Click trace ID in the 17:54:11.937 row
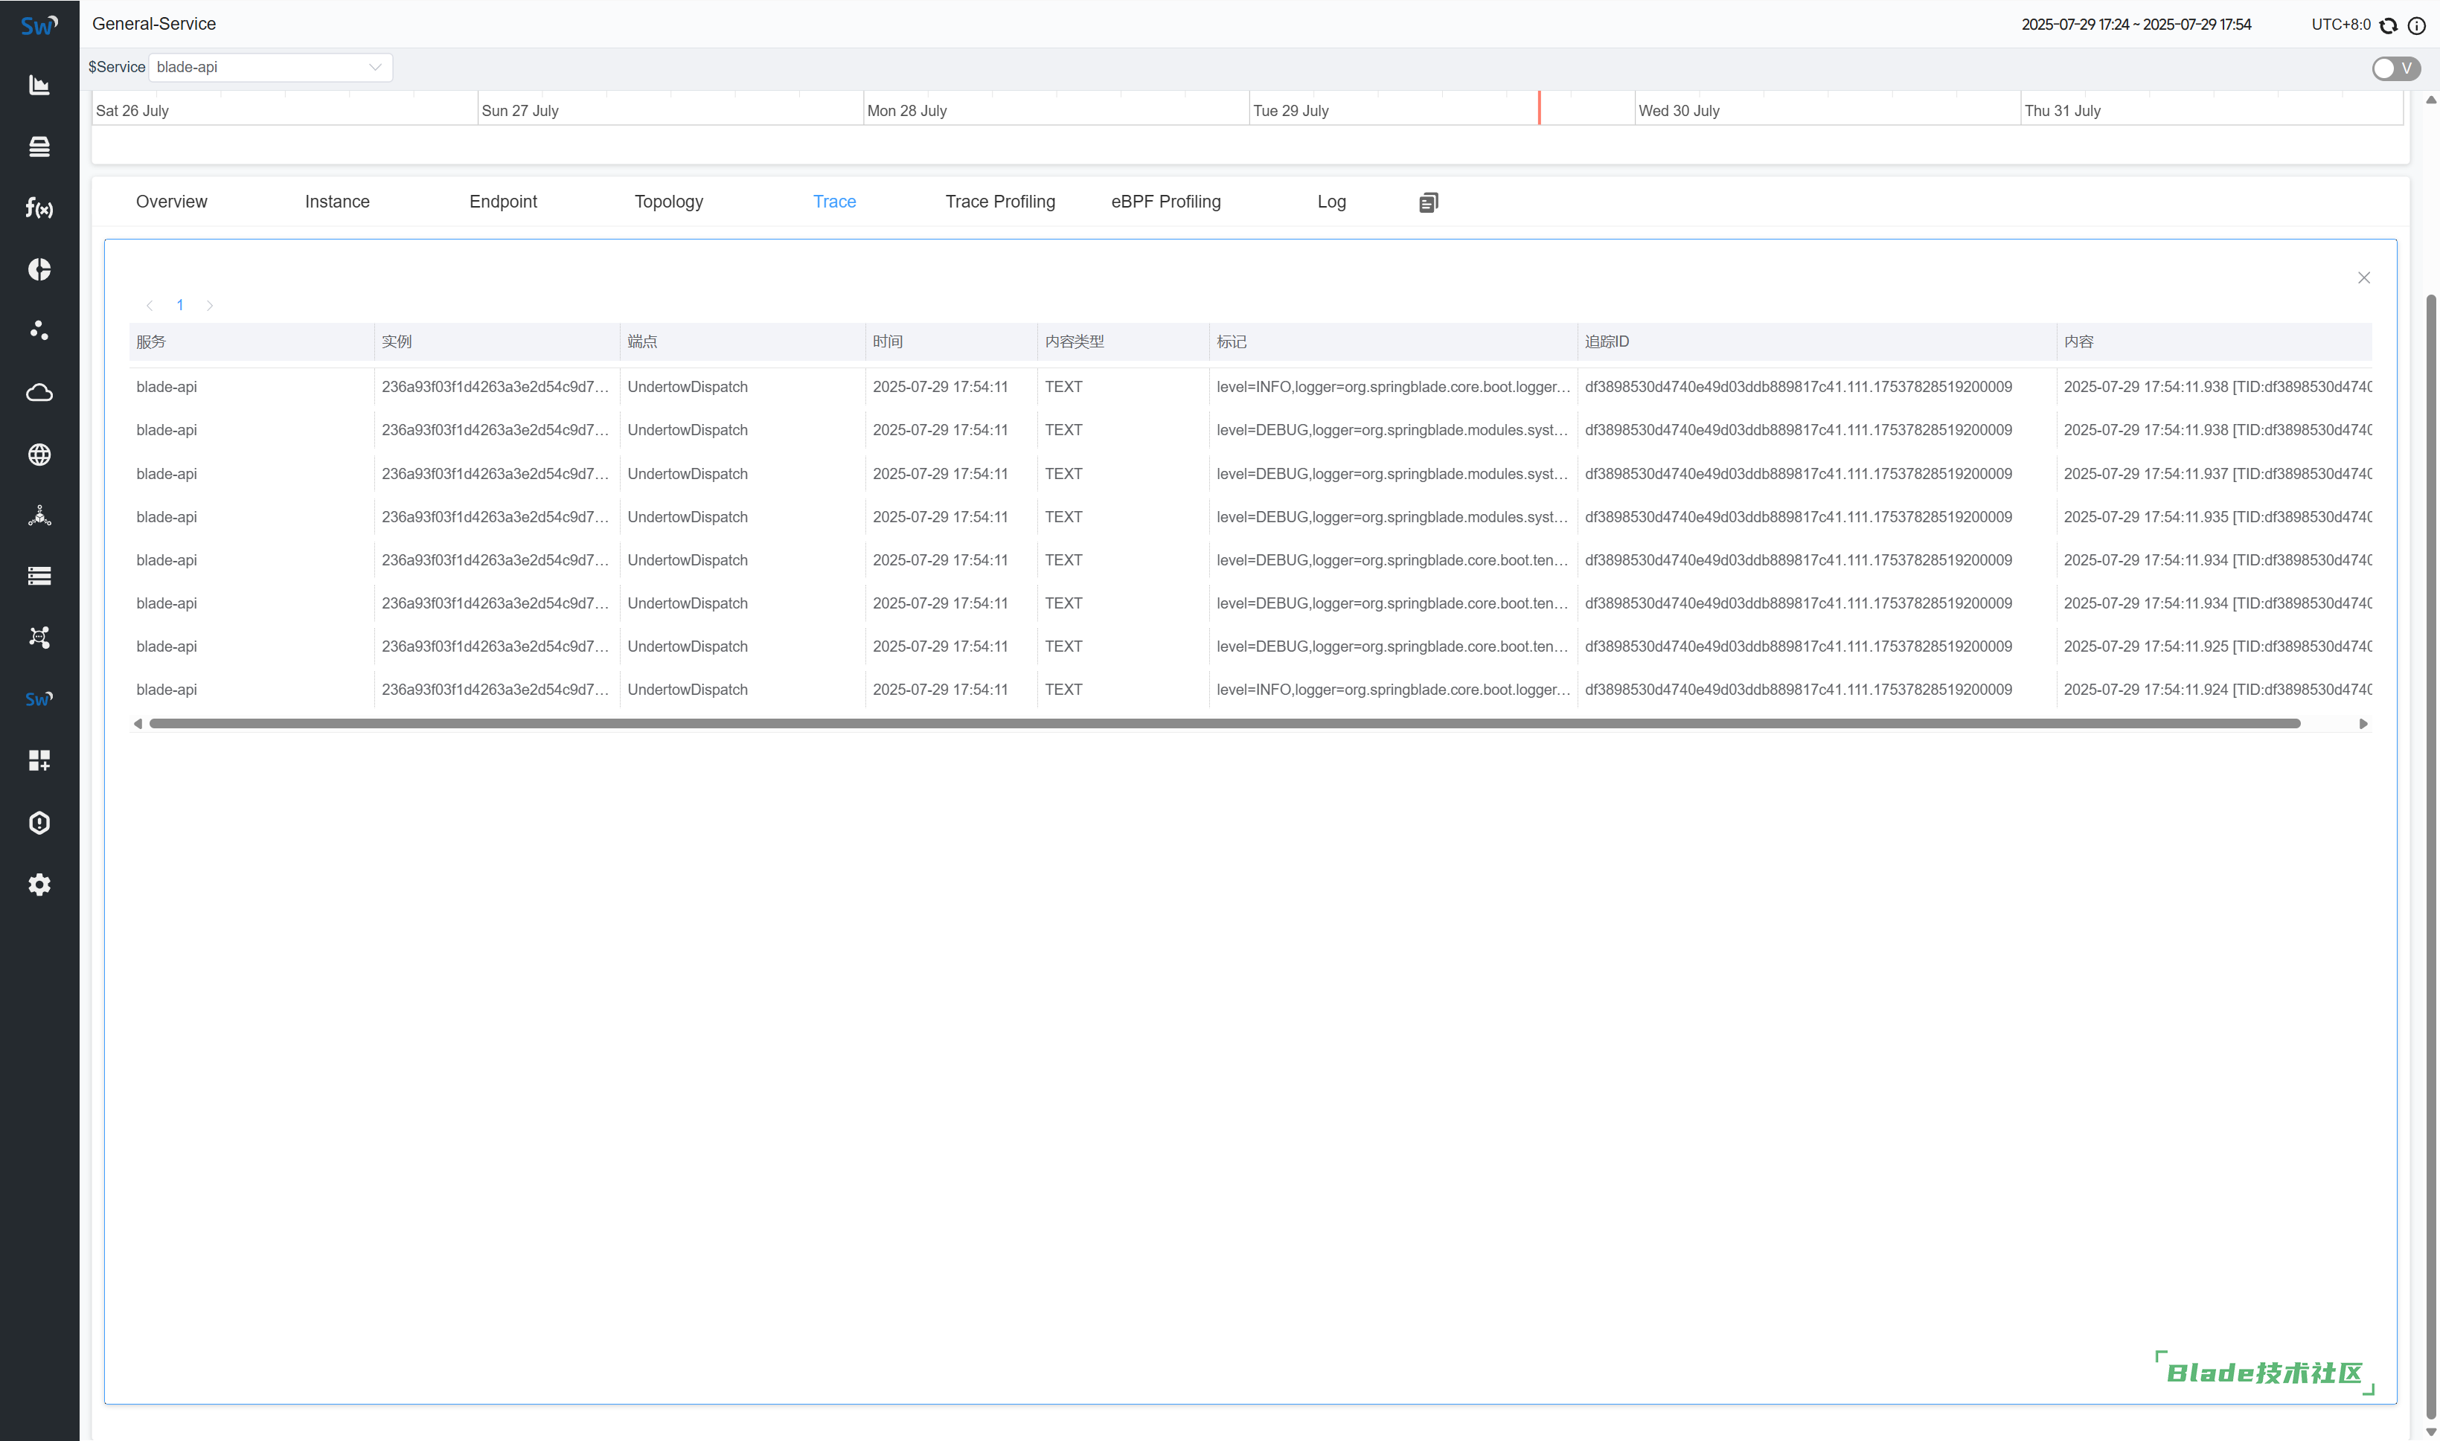This screenshot has height=1441, width=2440. pos(1798,474)
